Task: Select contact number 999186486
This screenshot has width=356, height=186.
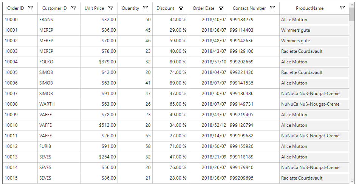Action: coord(254,94)
